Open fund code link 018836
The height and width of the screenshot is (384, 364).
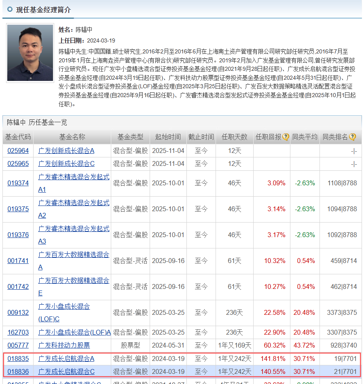pyautogui.click(x=18, y=372)
